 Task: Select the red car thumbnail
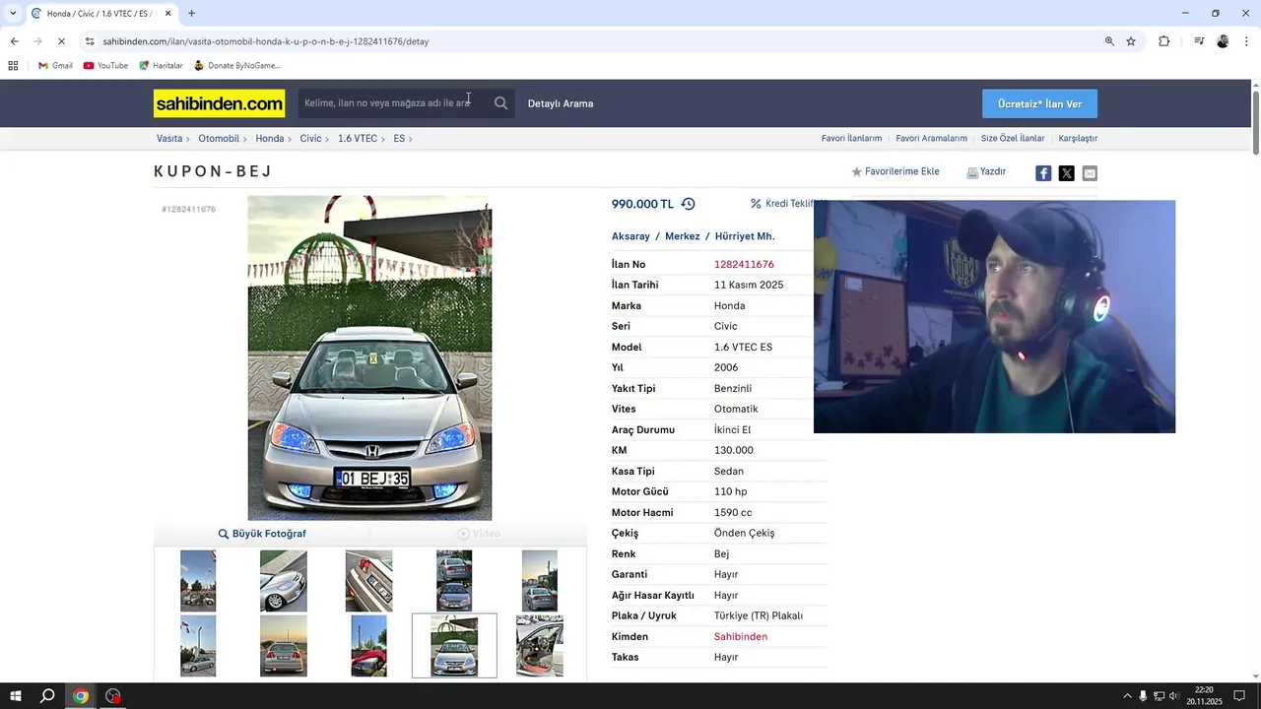[x=368, y=646]
